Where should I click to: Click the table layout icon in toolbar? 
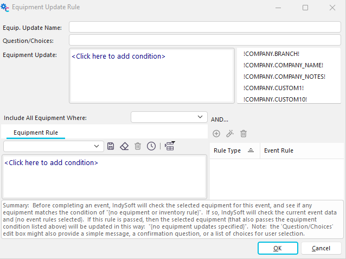170,146
